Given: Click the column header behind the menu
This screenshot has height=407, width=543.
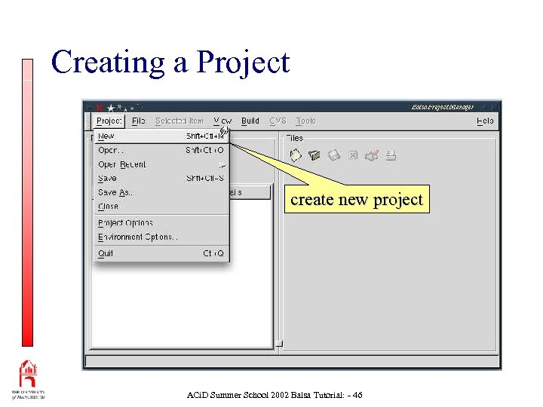Looking at the screenshot, I should [250, 192].
